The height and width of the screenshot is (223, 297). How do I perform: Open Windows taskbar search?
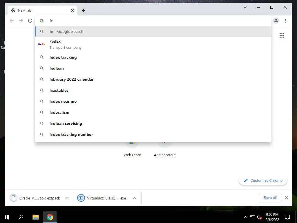(21, 217)
